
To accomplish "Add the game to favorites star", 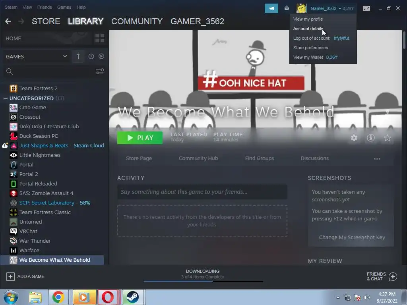I will pos(387,138).
